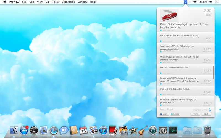Image resolution: width=221 pixels, height=138 pixels.
Task: Open iChat from the Dock
Action: (x=64, y=130)
